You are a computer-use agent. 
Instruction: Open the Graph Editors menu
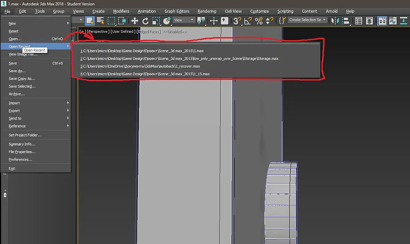click(x=177, y=11)
